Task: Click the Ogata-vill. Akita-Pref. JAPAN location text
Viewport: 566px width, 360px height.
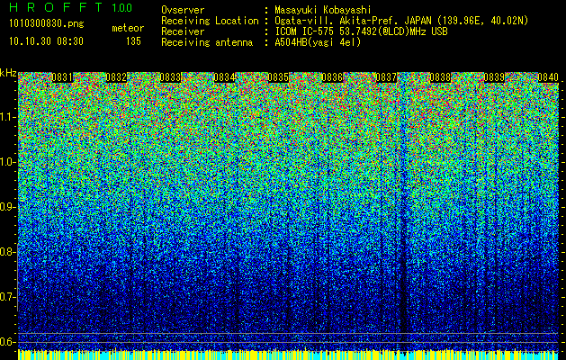Action: (401, 21)
